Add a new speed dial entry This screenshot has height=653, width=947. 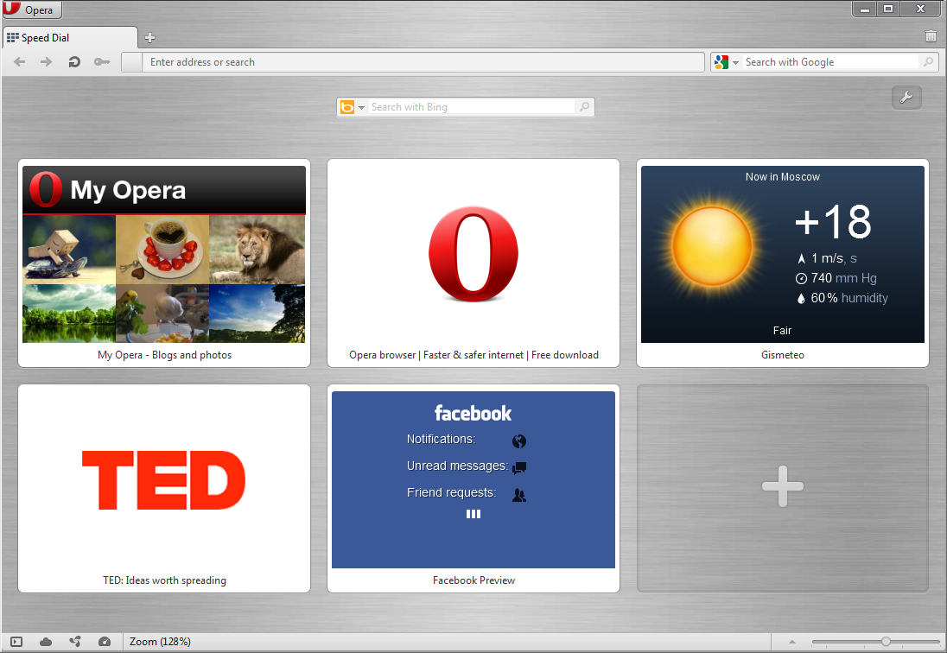coord(782,487)
